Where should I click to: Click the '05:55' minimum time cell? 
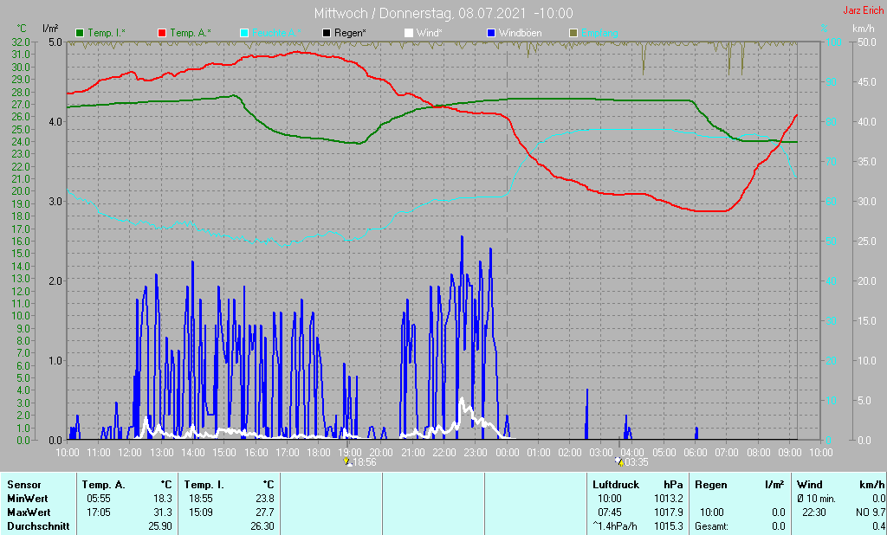99,499
